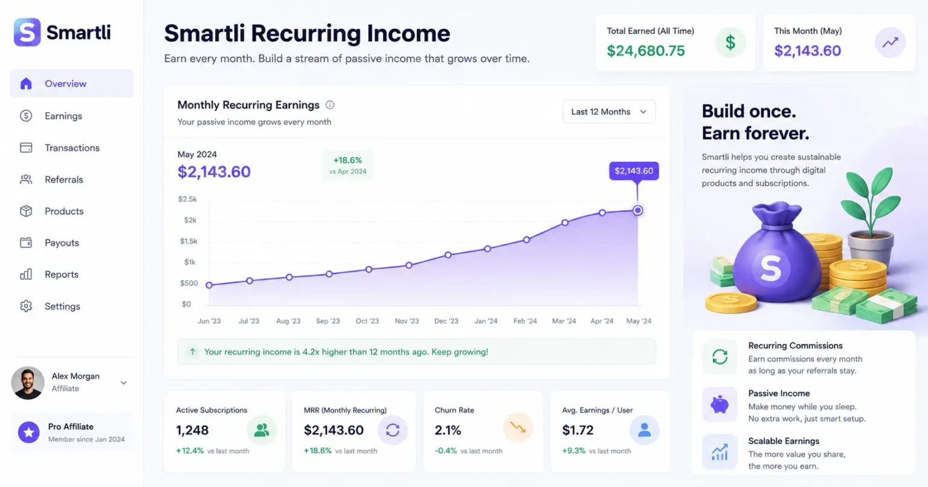928x487 pixels.
Task: Click the +18.6% vs Apr 2024 badge
Action: pos(348,165)
